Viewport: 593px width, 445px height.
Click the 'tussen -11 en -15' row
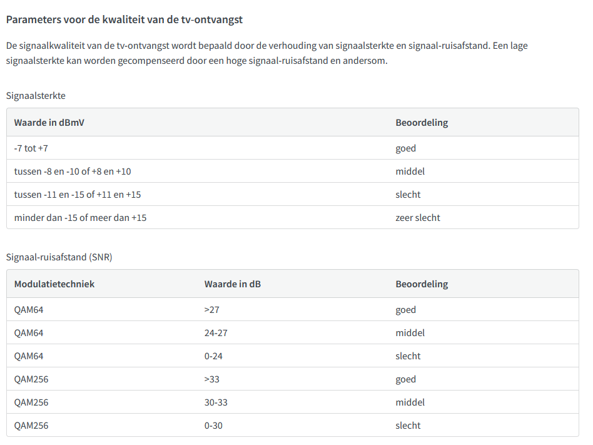[x=292, y=195]
